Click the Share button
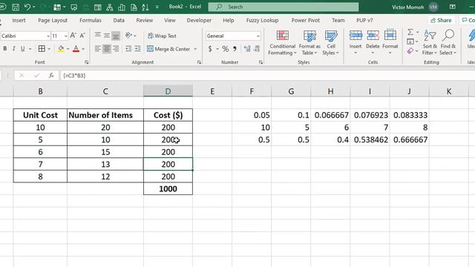Image resolution: width=475 pixels, height=267 pixels. click(441, 20)
